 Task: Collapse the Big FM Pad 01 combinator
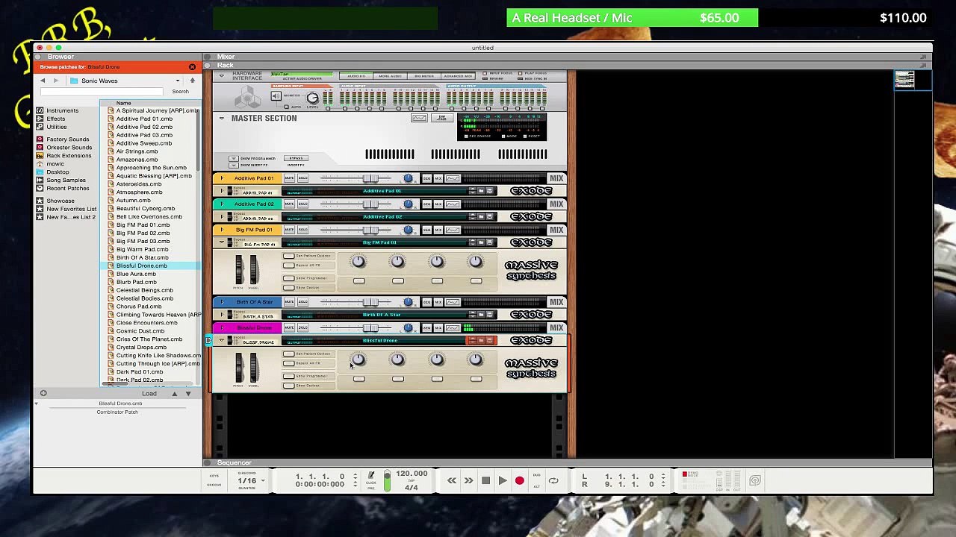[221, 243]
